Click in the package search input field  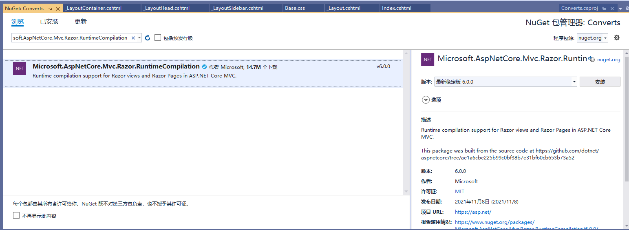point(70,38)
